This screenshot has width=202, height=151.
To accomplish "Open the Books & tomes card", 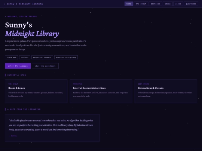I will [x=36, y=91].
